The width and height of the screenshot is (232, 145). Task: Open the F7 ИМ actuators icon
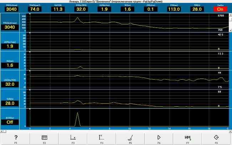click(x=188, y=137)
